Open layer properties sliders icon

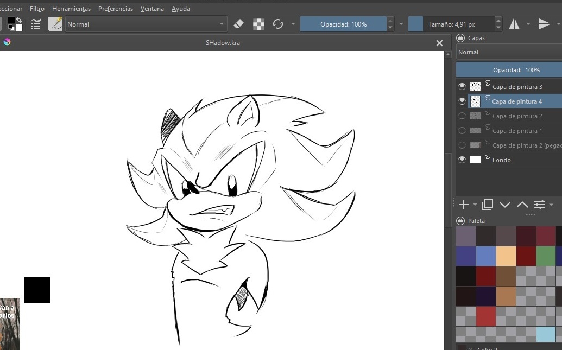(539, 205)
